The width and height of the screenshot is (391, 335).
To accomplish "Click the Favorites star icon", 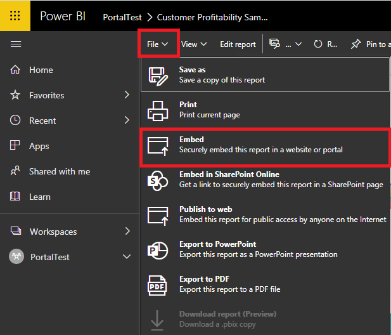I will click(x=15, y=95).
